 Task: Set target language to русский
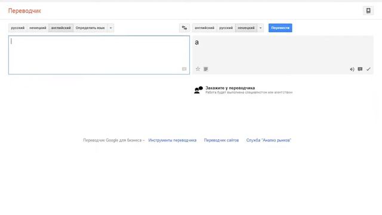tap(226, 28)
